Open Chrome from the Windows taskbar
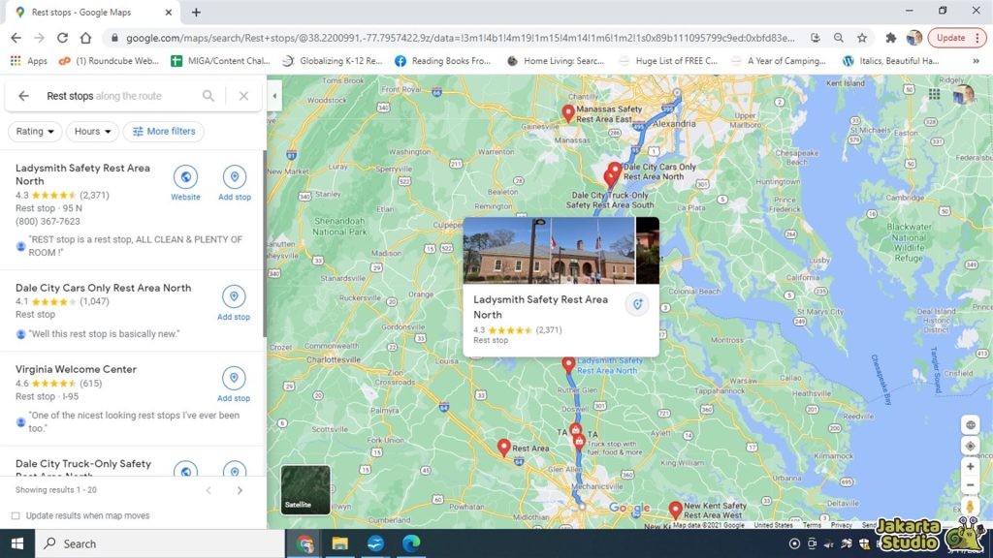993x558 pixels. [307, 543]
